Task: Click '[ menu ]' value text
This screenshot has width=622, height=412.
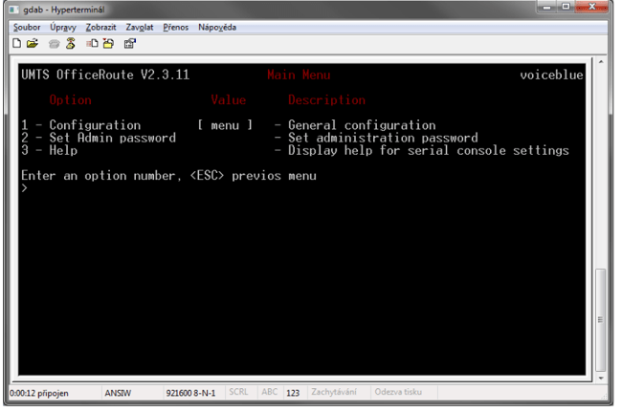Action: click(x=225, y=125)
